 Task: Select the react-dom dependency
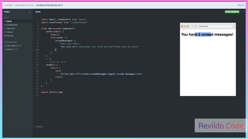point(14,46)
